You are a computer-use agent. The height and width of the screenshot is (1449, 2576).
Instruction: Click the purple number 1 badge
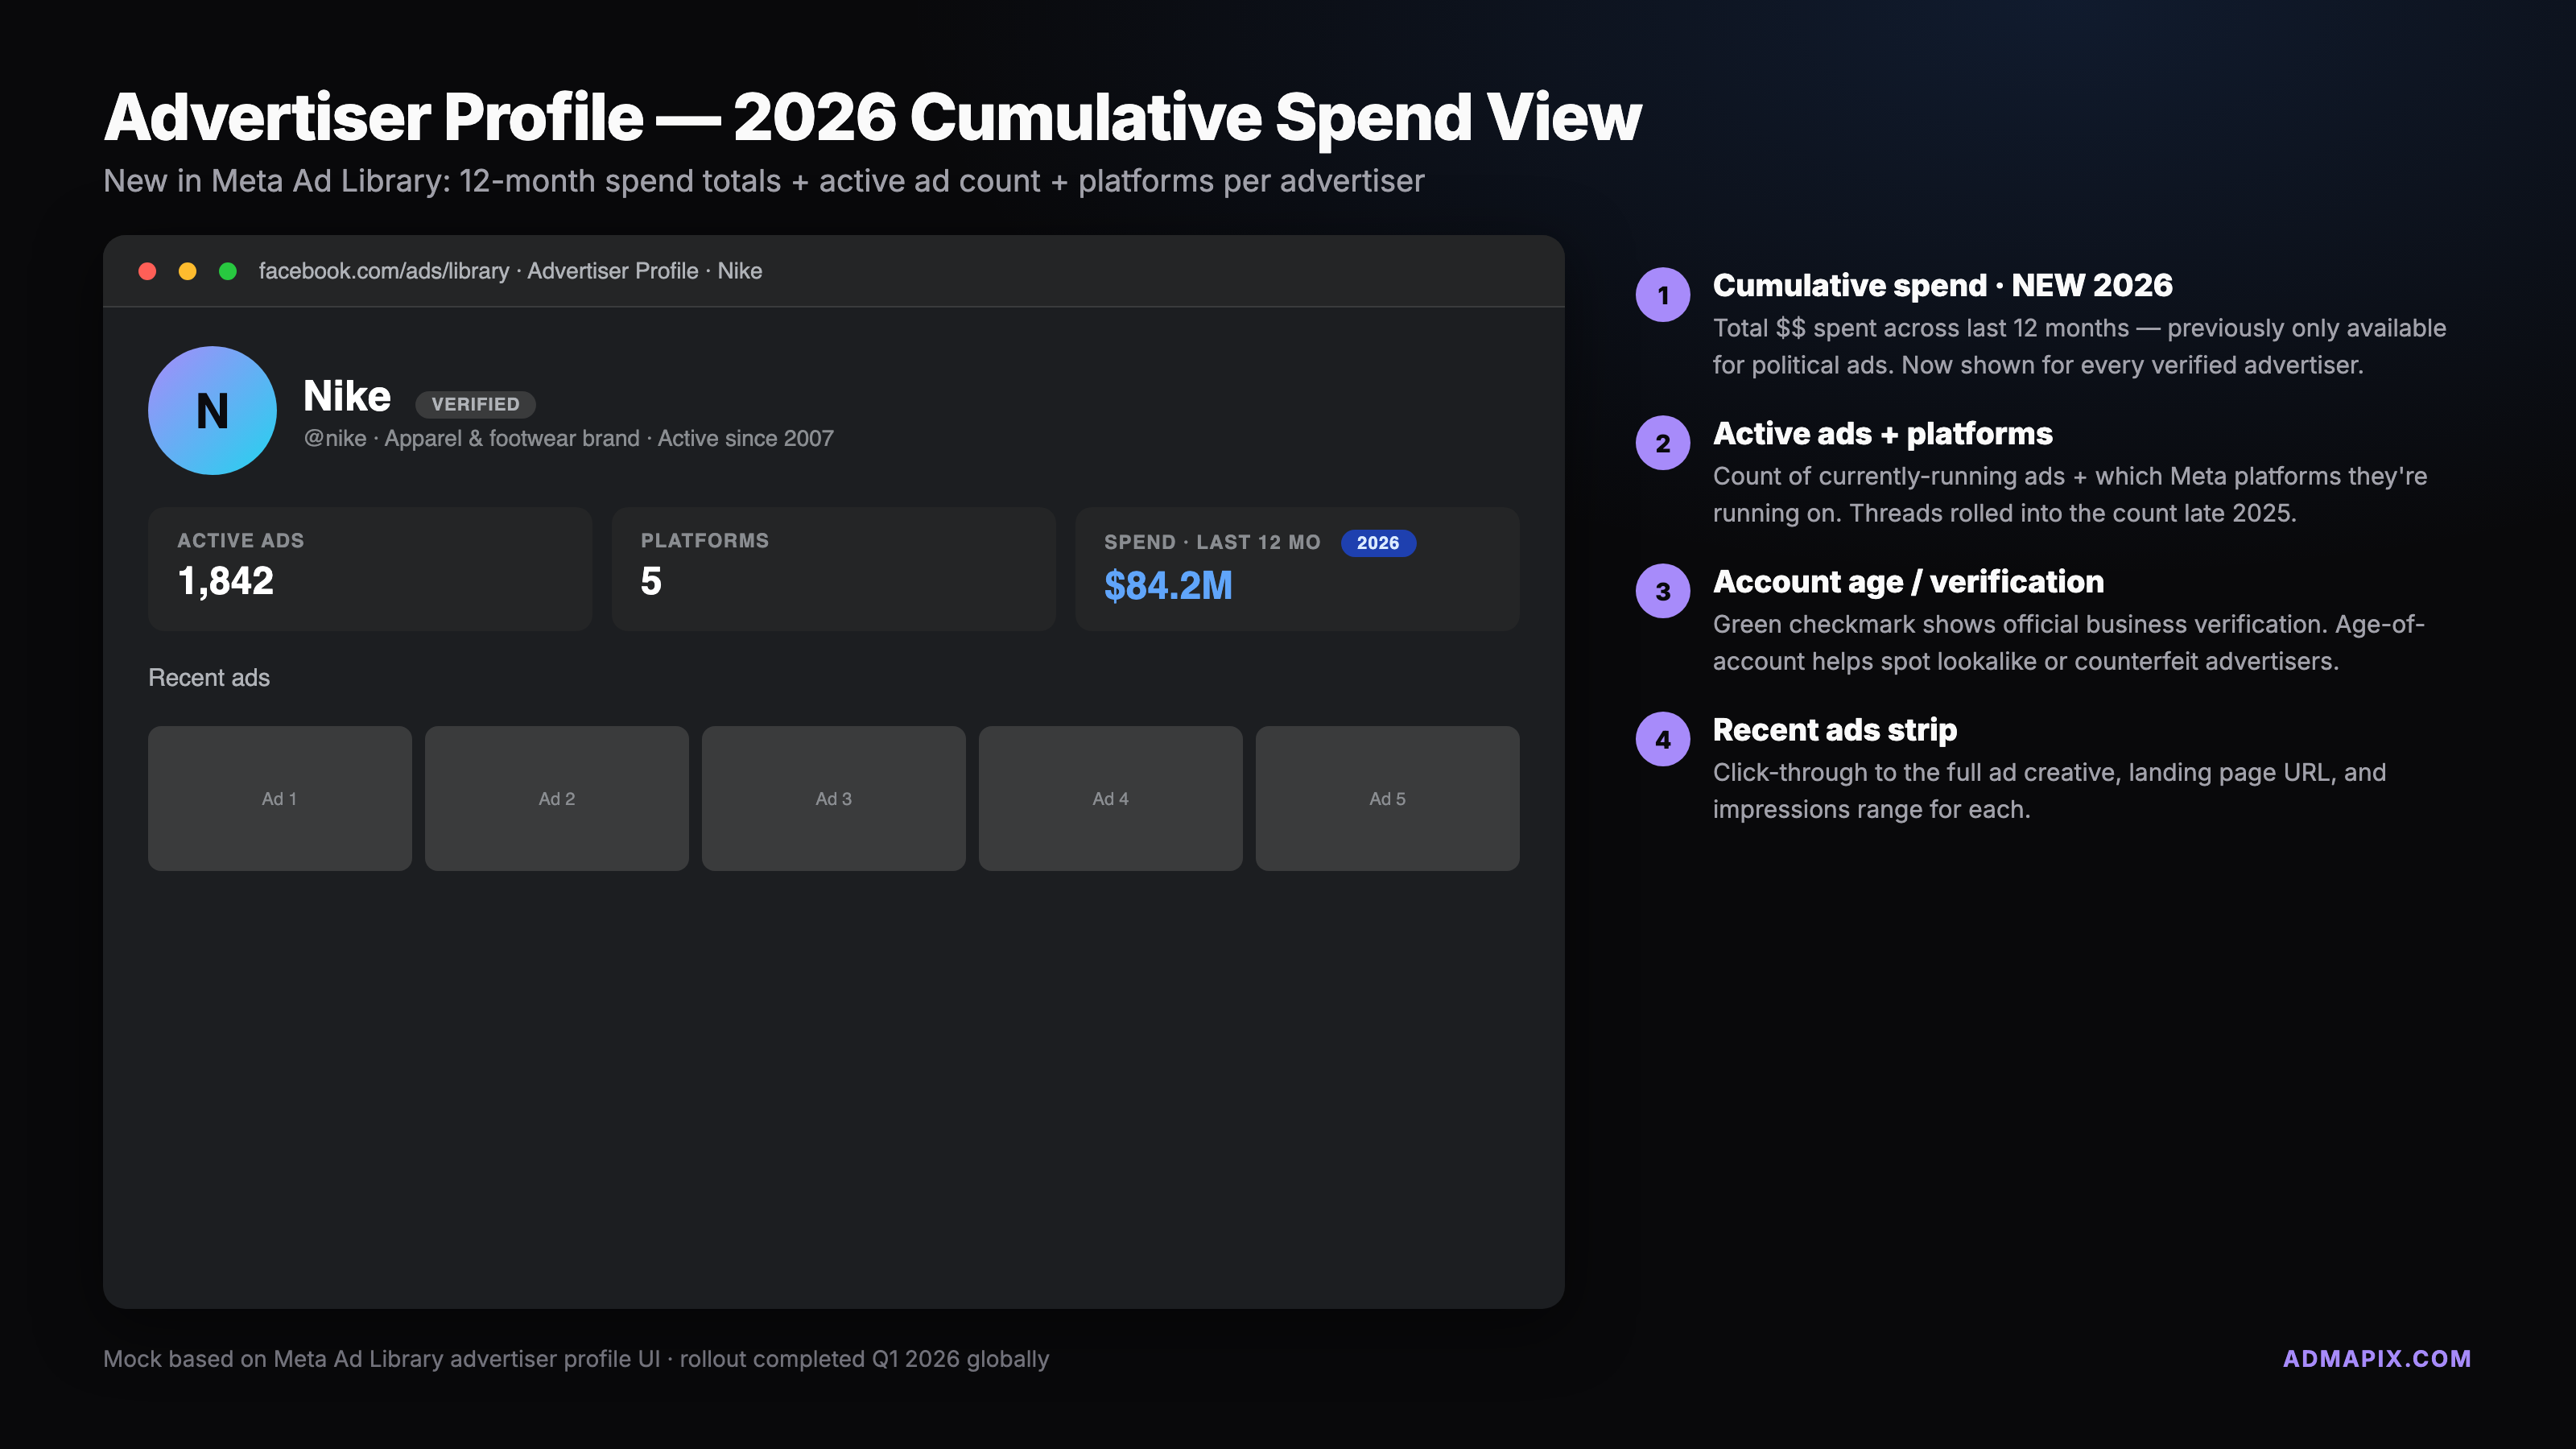click(1662, 295)
